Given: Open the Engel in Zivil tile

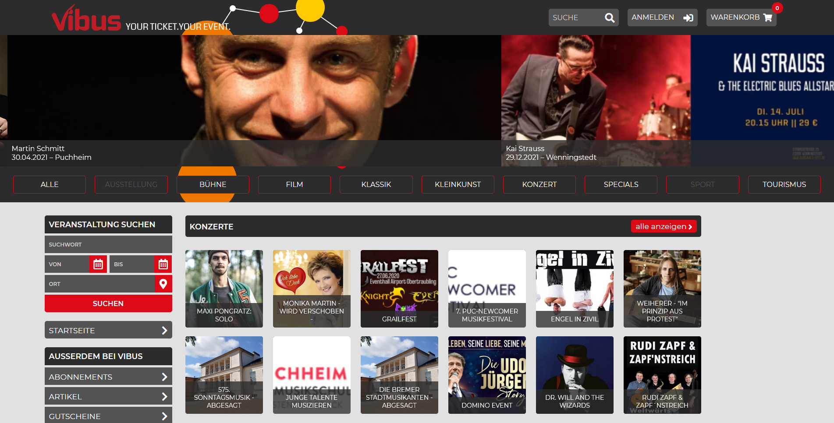Looking at the screenshot, I should click(575, 289).
